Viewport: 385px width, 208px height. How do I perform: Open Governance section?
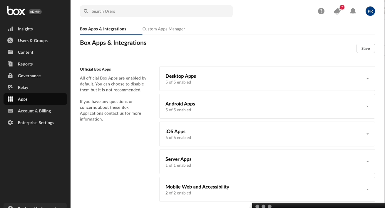[x=35, y=76]
